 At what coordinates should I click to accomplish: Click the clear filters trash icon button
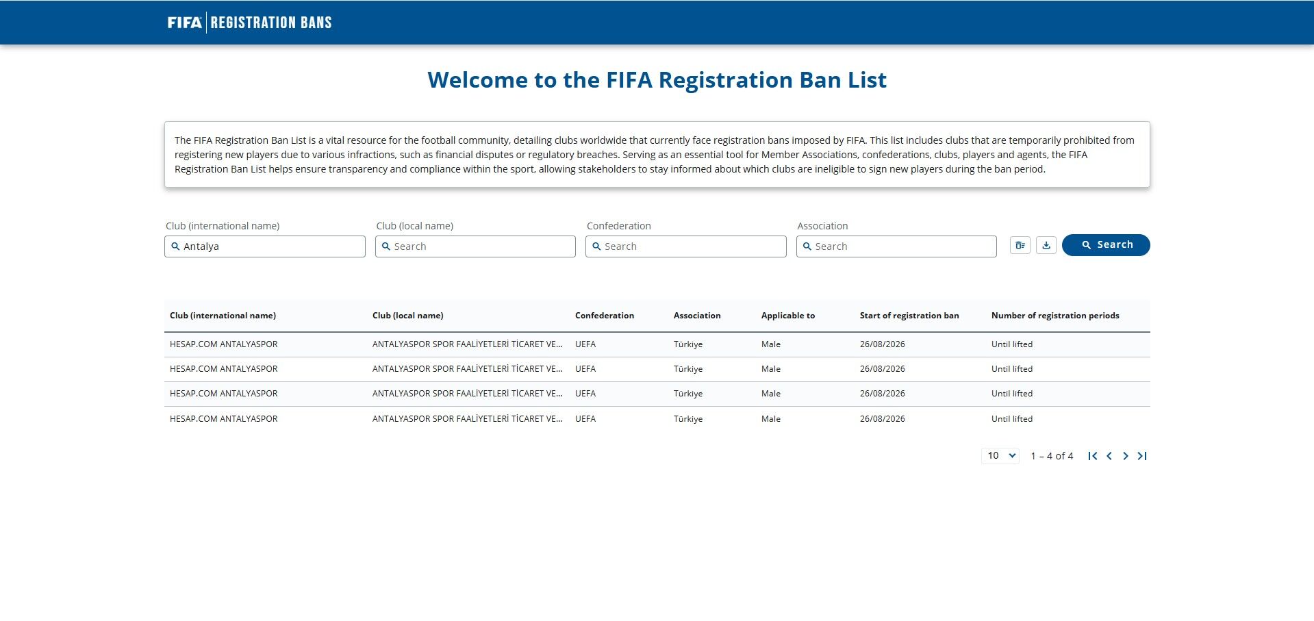point(1020,245)
